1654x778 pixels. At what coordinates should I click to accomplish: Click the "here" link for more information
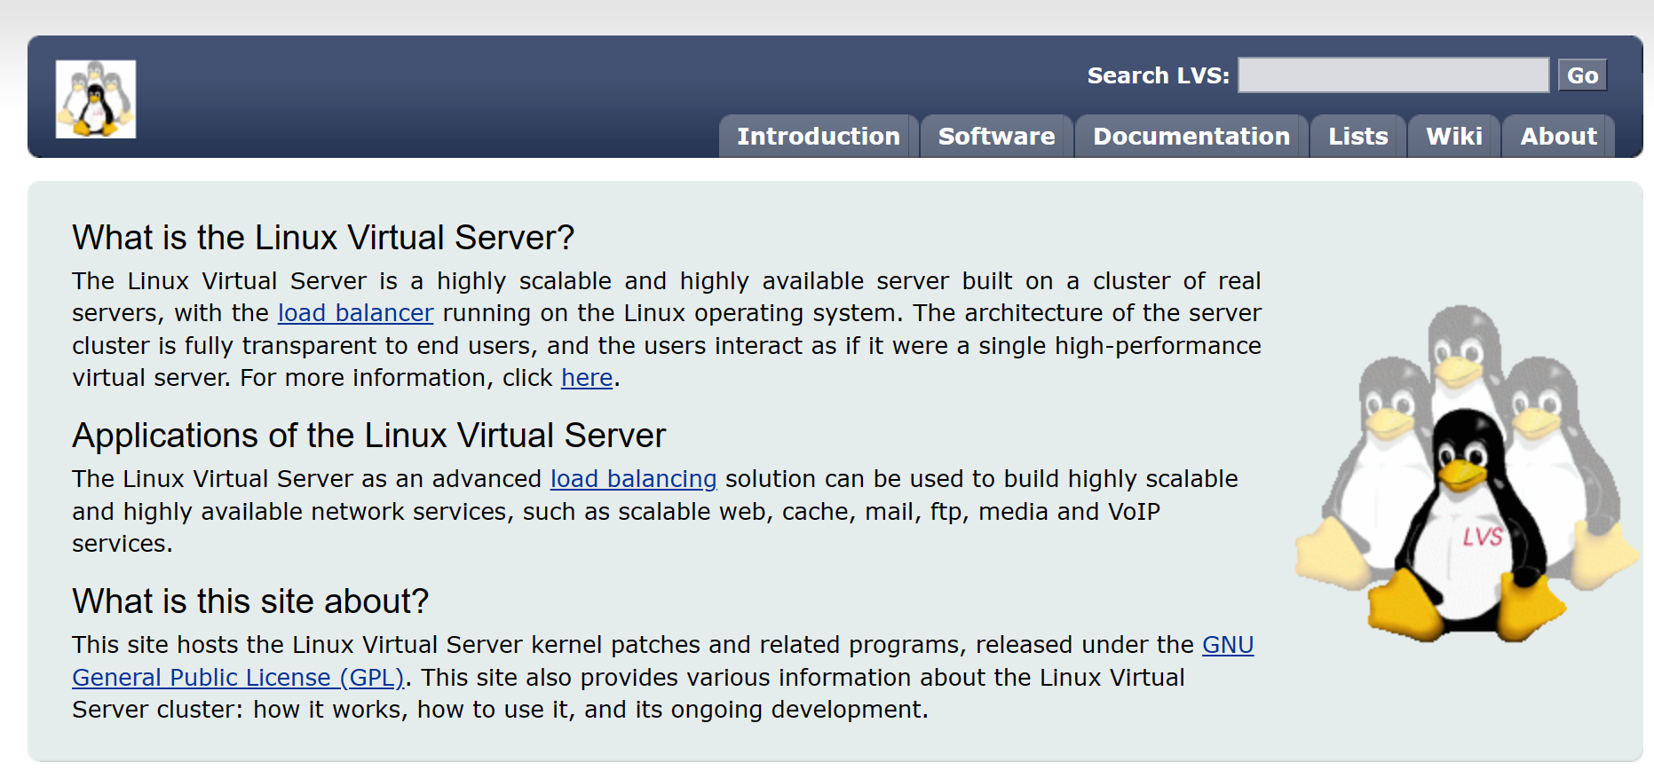(x=587, y=378)
